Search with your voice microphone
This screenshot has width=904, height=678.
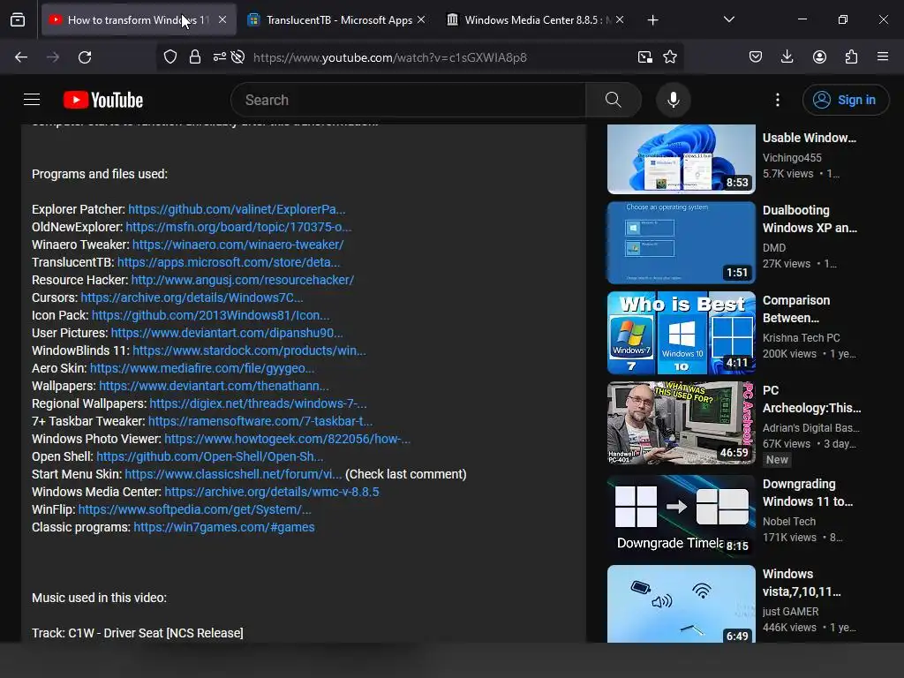coord(673,100)
